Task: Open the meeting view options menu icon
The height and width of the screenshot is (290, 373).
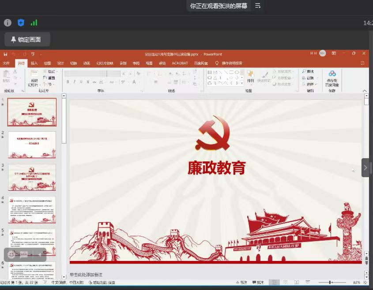Action: tap(258, 6)
